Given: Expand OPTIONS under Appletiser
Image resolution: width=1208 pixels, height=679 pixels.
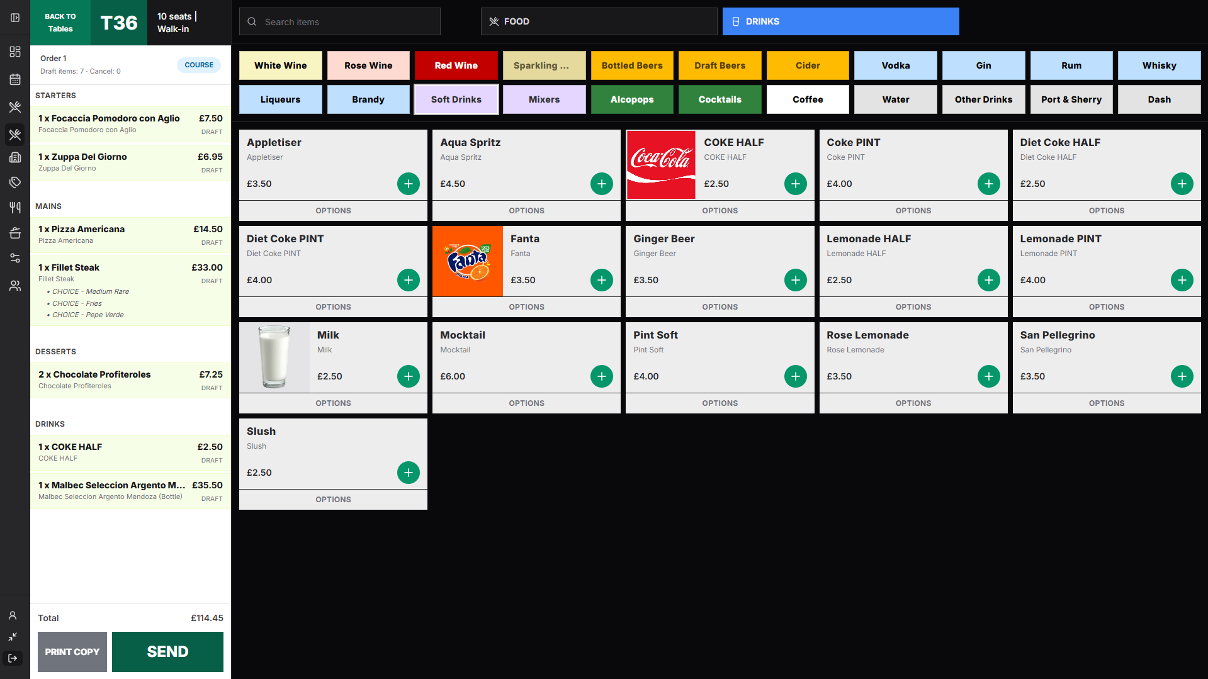Looking at the screenshot, I should (x=333, y=211).
